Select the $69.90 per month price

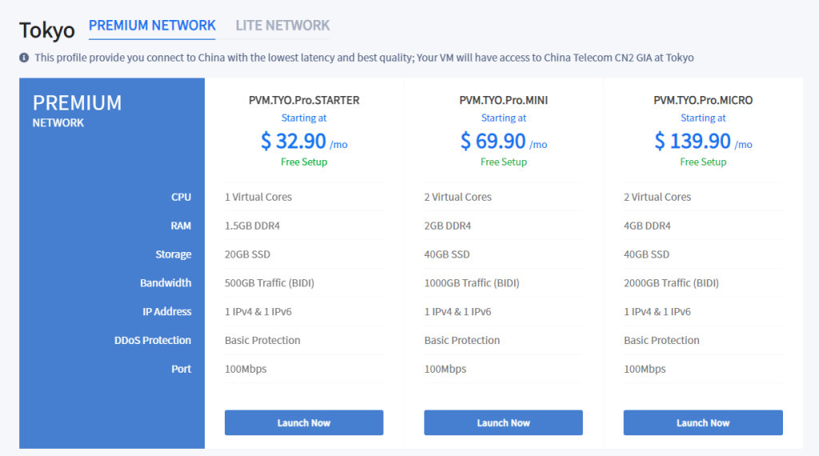click(494, 142)
